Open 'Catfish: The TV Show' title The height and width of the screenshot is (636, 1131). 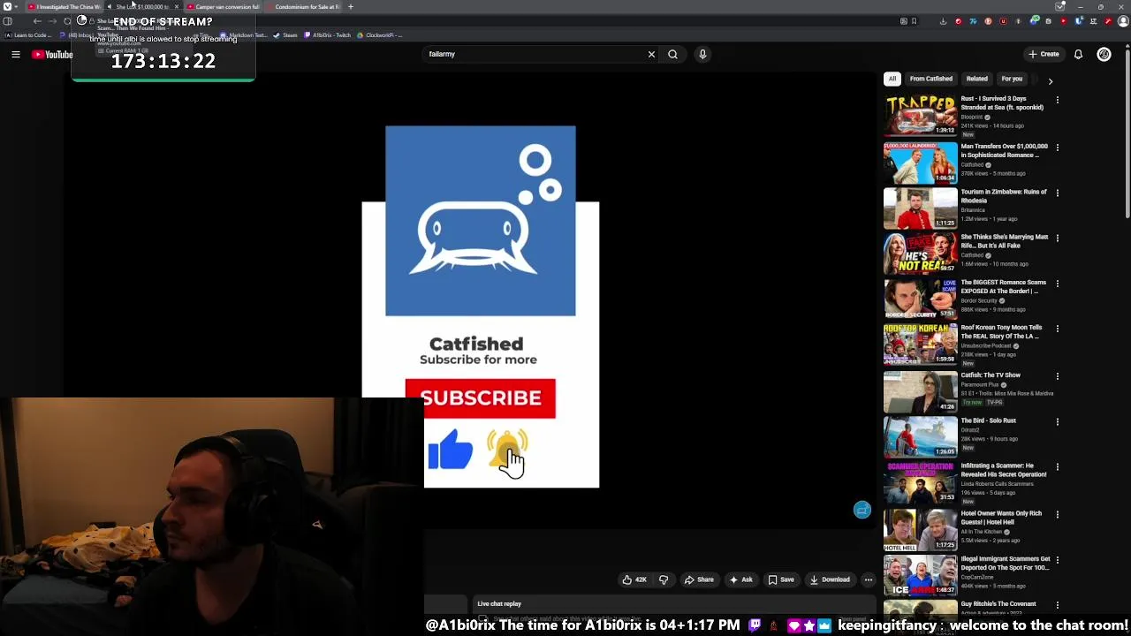991,375
